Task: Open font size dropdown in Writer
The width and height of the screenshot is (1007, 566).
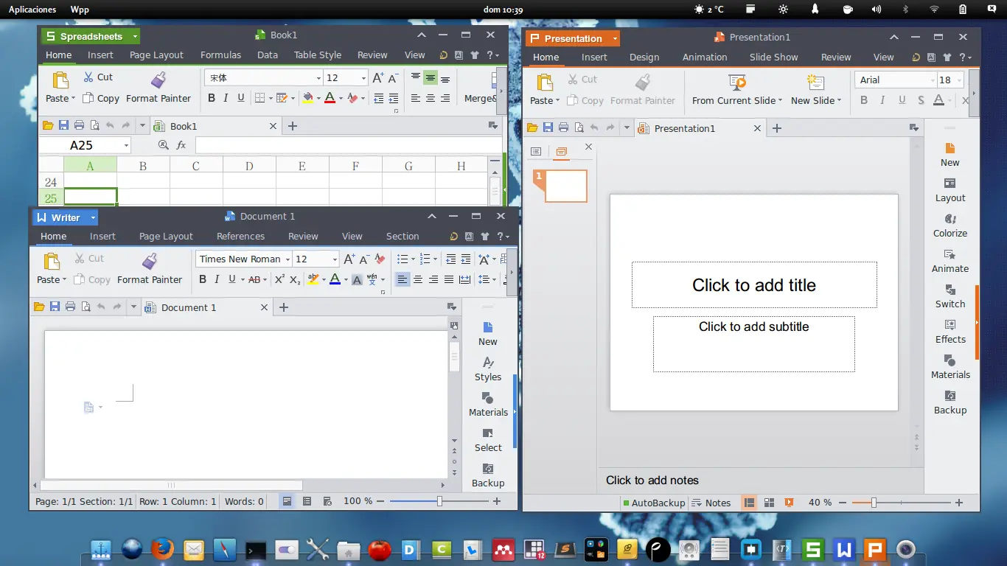Action: pos(335,259)
